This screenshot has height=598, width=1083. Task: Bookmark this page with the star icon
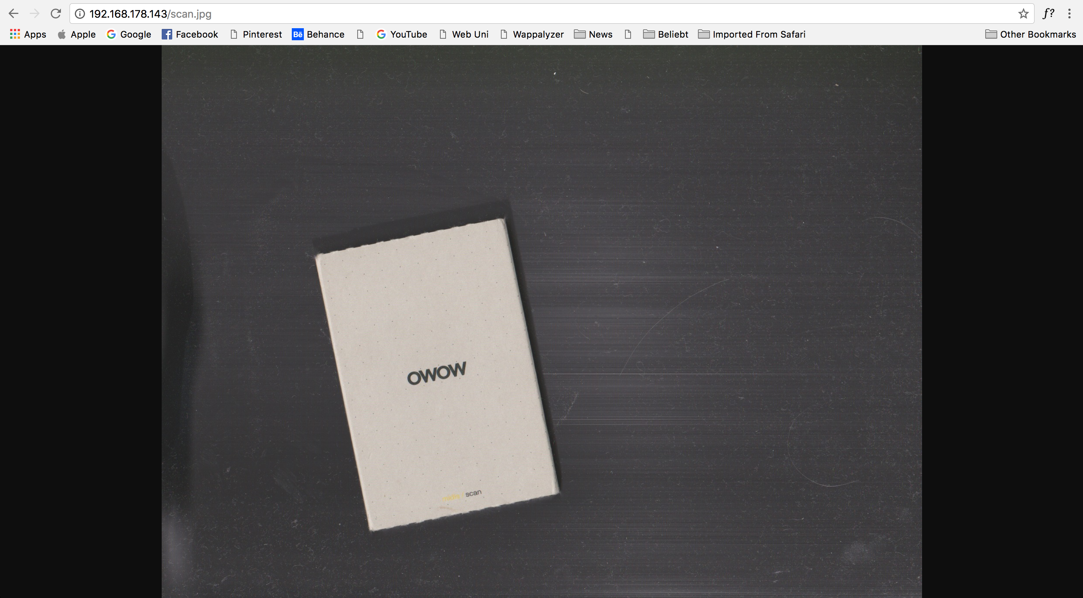point(1023,14)
